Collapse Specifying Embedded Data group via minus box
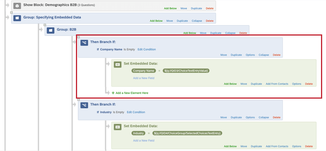 tap(12, 13)
